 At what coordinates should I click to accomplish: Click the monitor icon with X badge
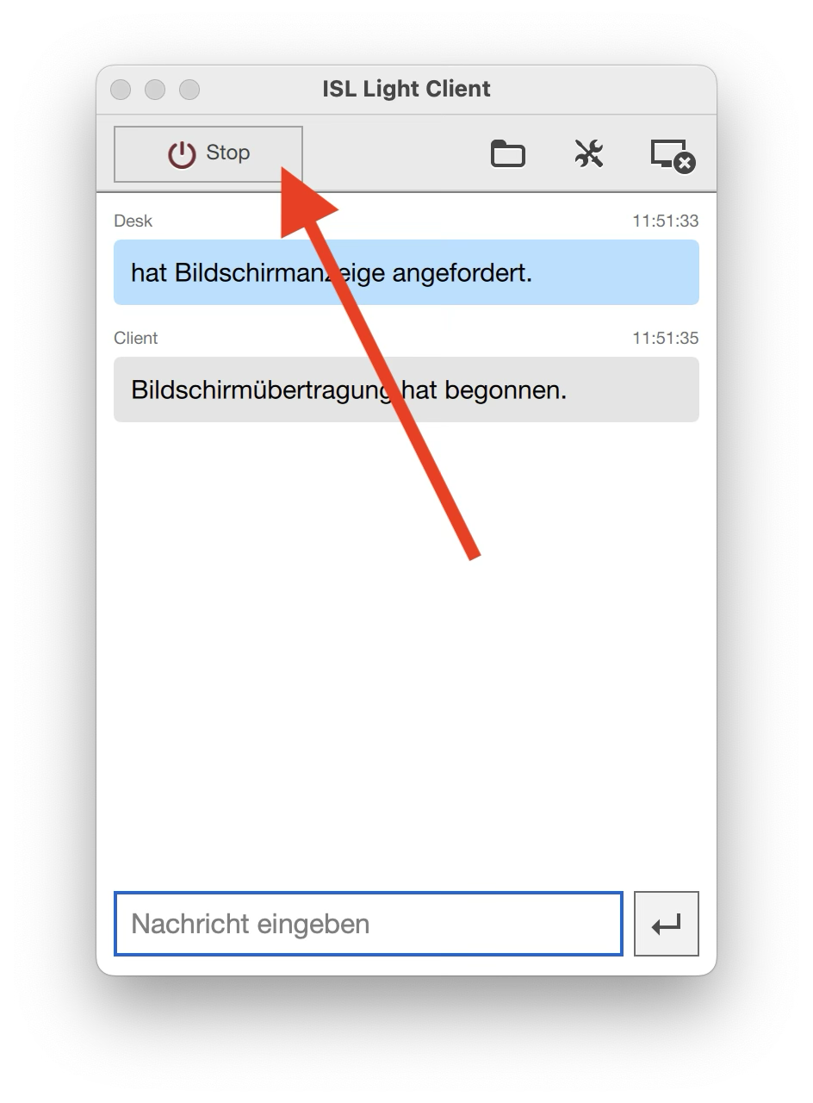point(673,156)
